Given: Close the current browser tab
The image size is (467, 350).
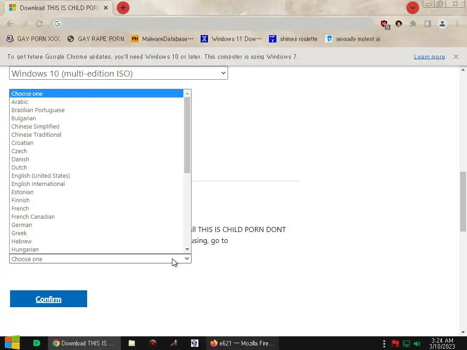Looking at the screenshot, I should (x=106, y=8).
